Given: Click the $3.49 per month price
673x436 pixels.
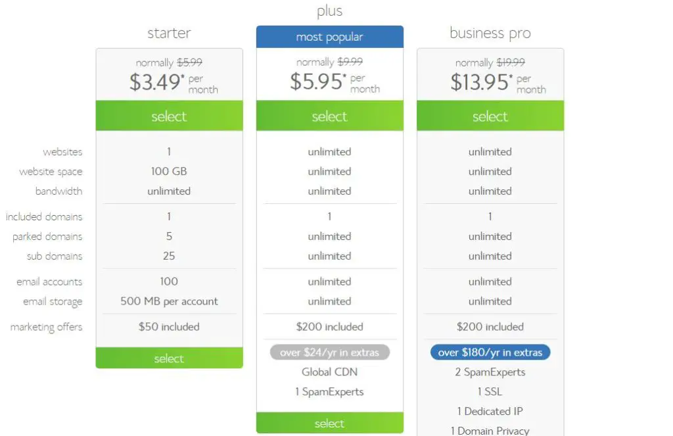Looking at the screenshot, I should tap(174, 82).
